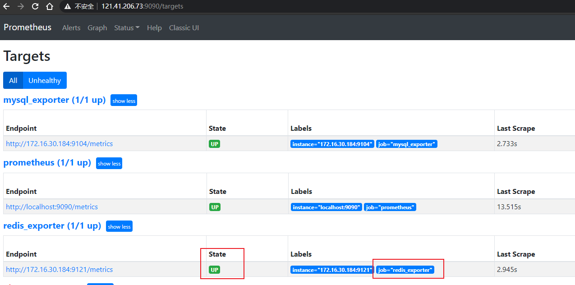Click the Endpoint header in mysql_exporter table
575x285 pixels.
click(x=21, y=129)
